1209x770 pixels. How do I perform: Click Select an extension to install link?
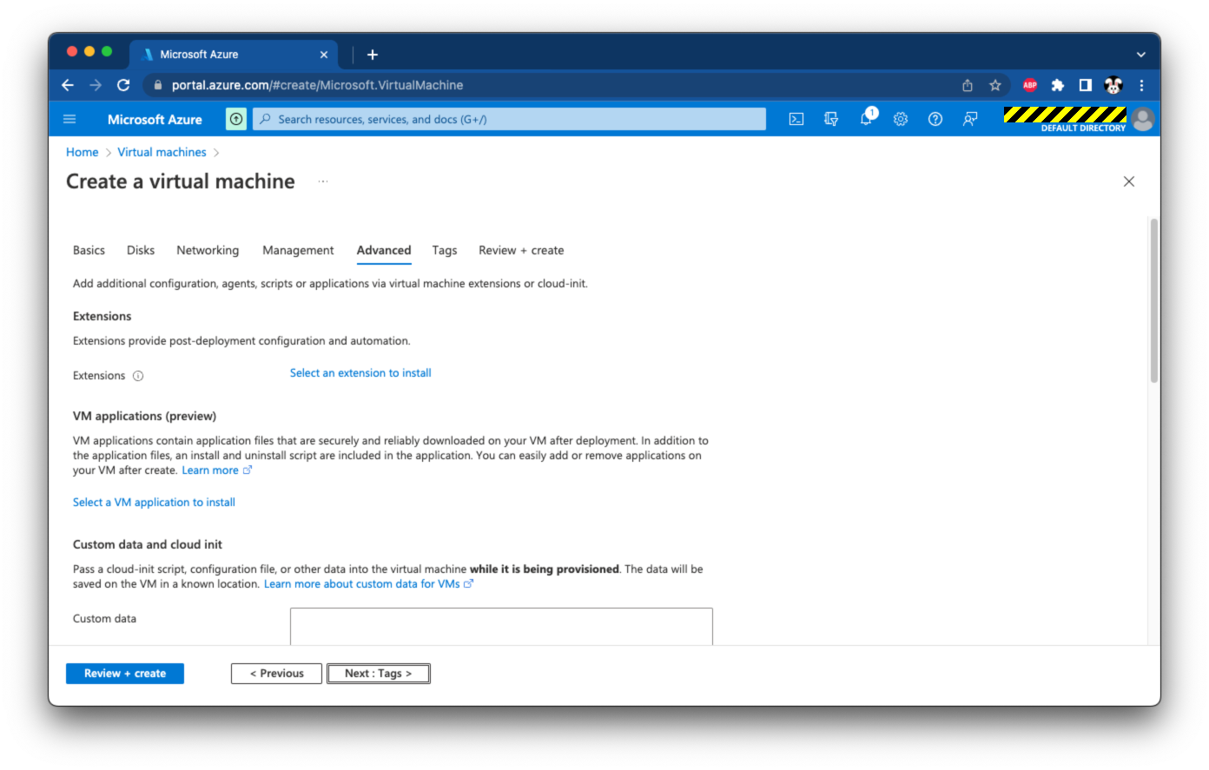pos(360,373)
